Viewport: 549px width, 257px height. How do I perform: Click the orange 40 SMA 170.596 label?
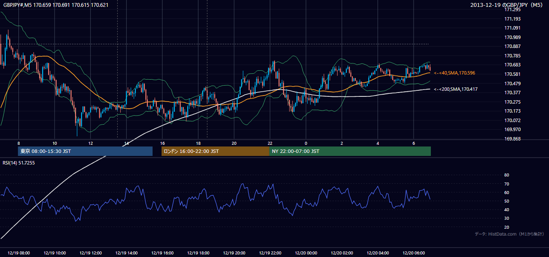pos(454,73)
